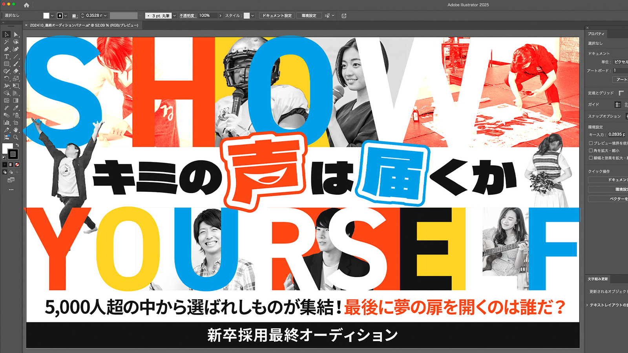Toggle rulers icon in Properties panel
628x353 pixels.
click(x=621, y=93)
